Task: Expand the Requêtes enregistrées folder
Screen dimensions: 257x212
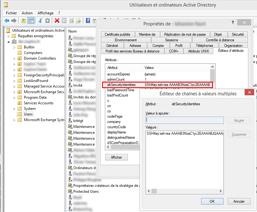Action: [x=9, y=36]
